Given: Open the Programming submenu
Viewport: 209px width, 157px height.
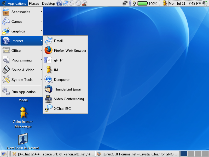Looking at the screenshot, I should coord(22,60).
